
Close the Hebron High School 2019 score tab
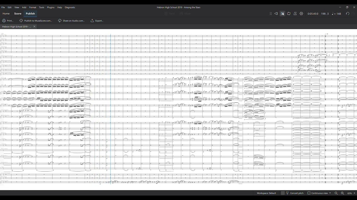point(34,27)
